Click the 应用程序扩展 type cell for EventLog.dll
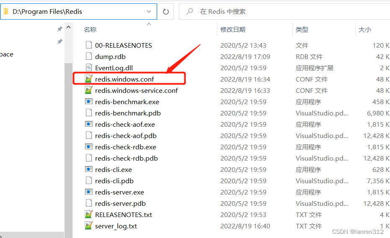Screen dimensions: 390x238 click(x=314, y=68)
